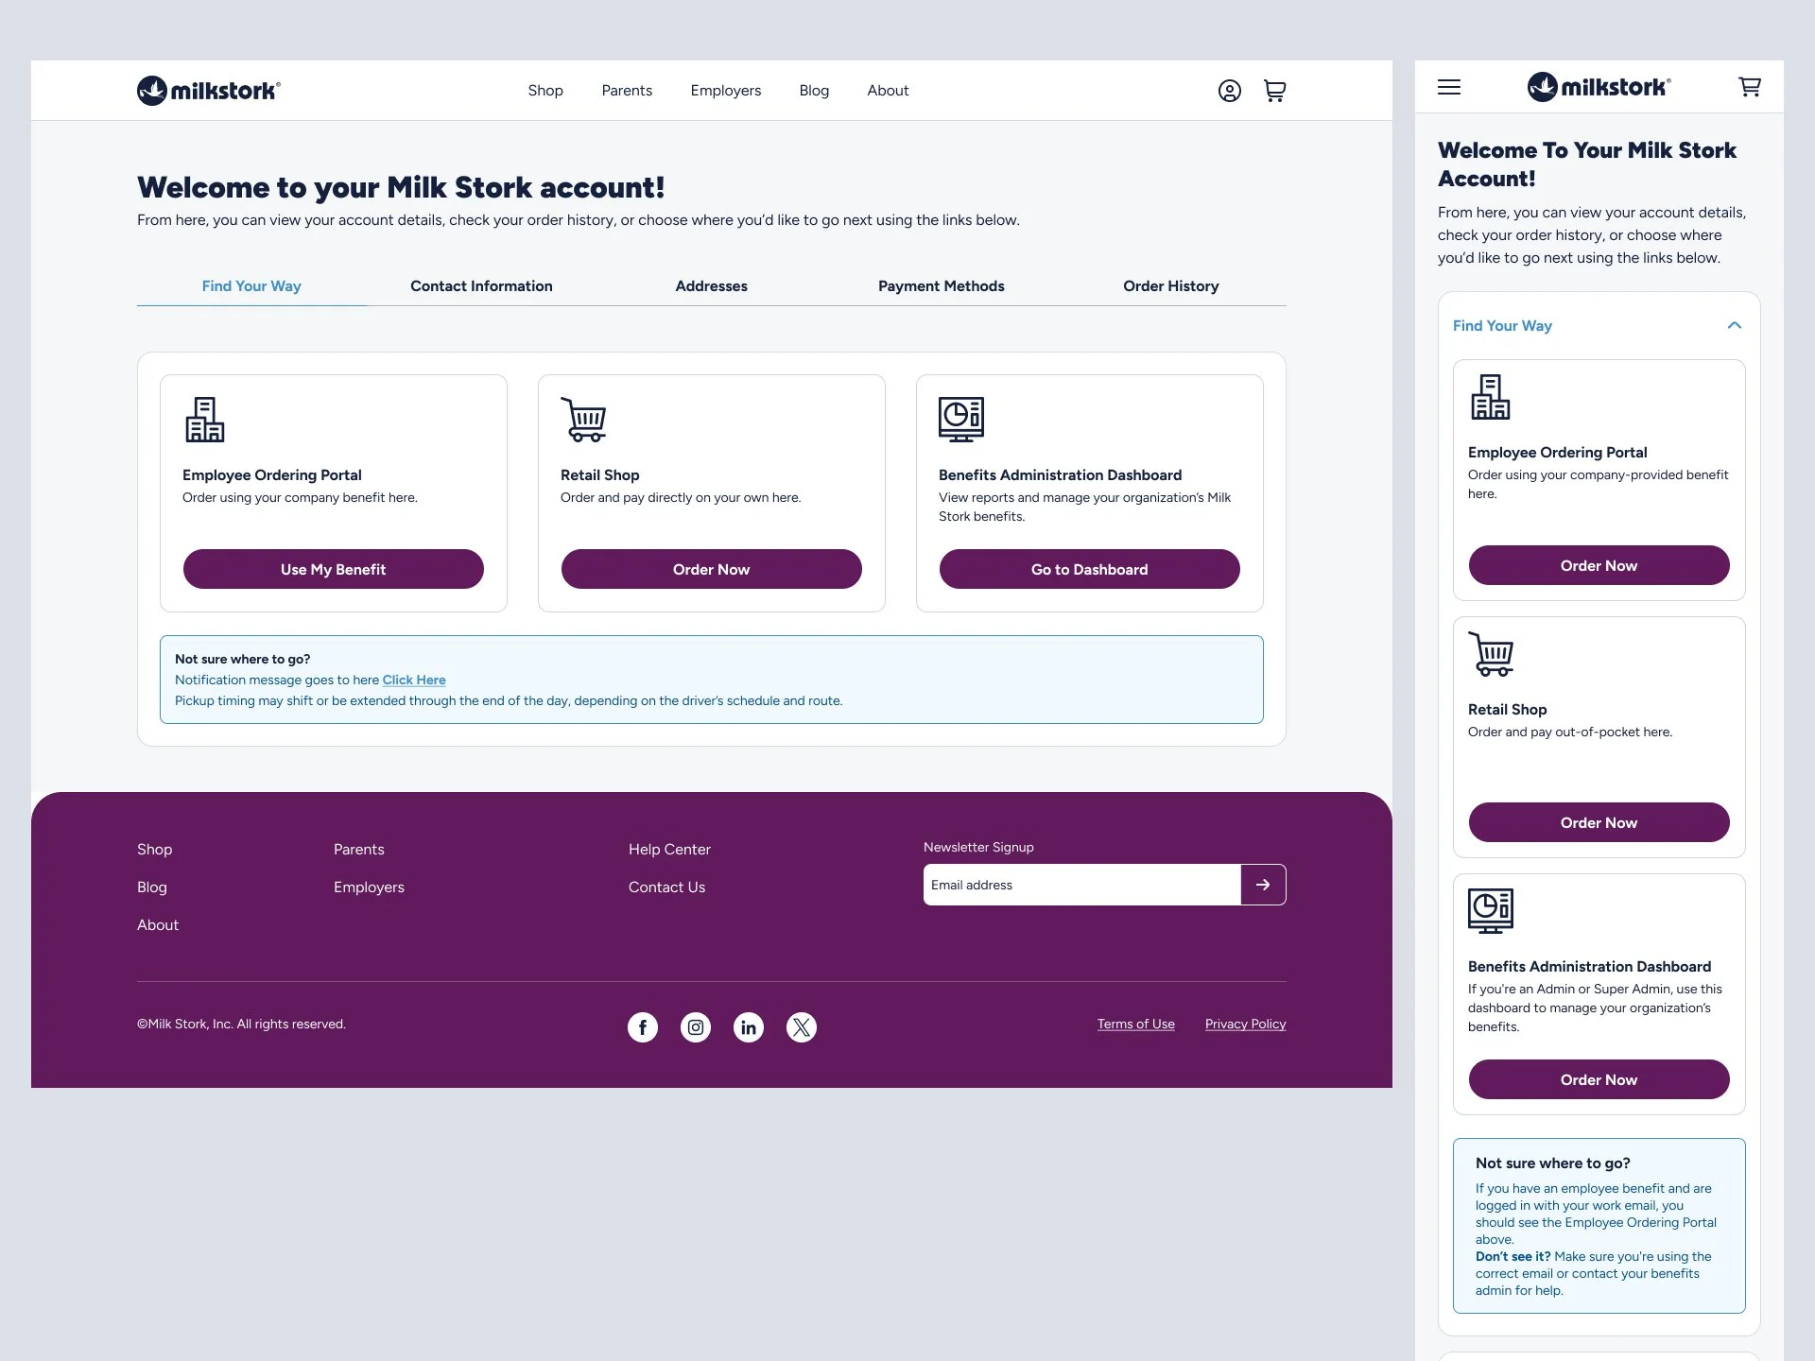Switch to the Contact Information tab
Viewport: 1815px width, 1361px height.
[x=481, y=286]
